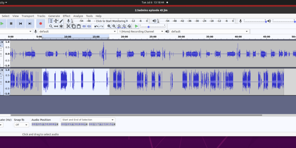Open the audio host dropdown

[16, 32]
